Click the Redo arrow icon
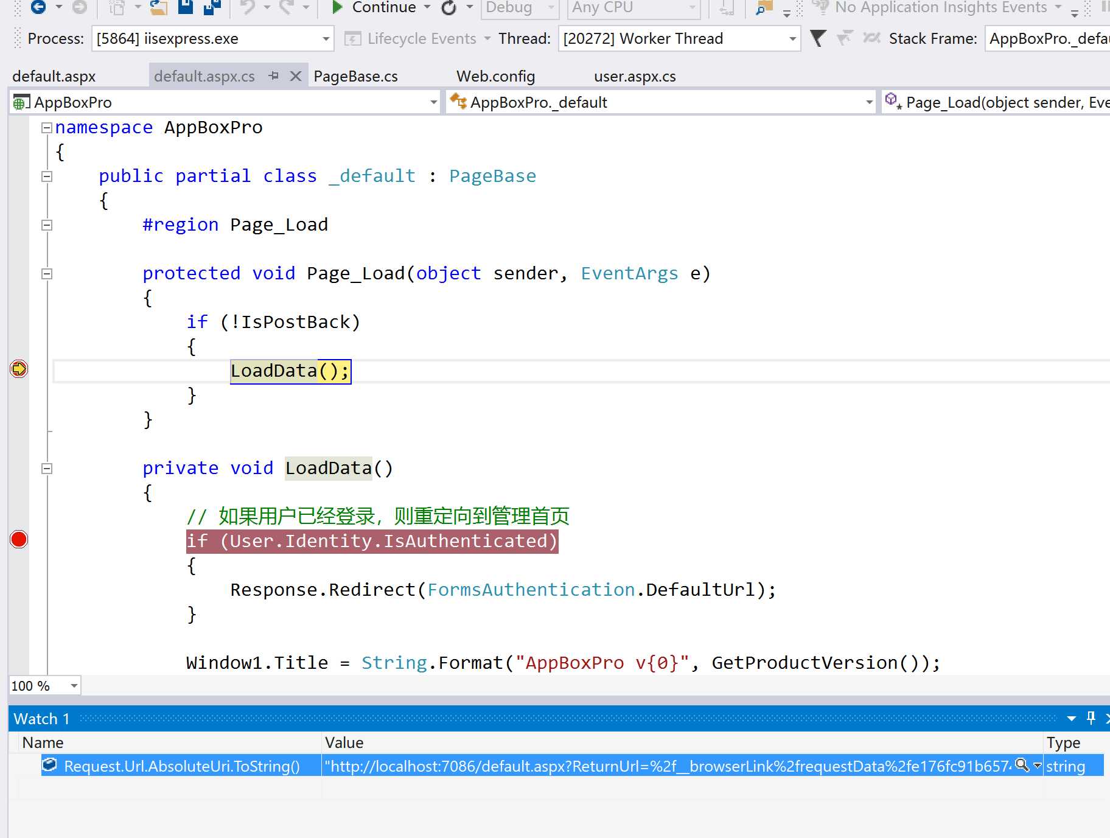 (287, 7)
